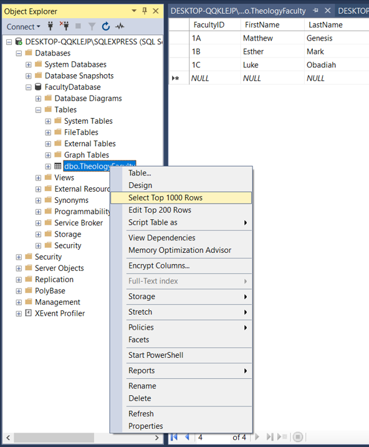Pin the TheologyFaculty document tab

pos(315,11)
